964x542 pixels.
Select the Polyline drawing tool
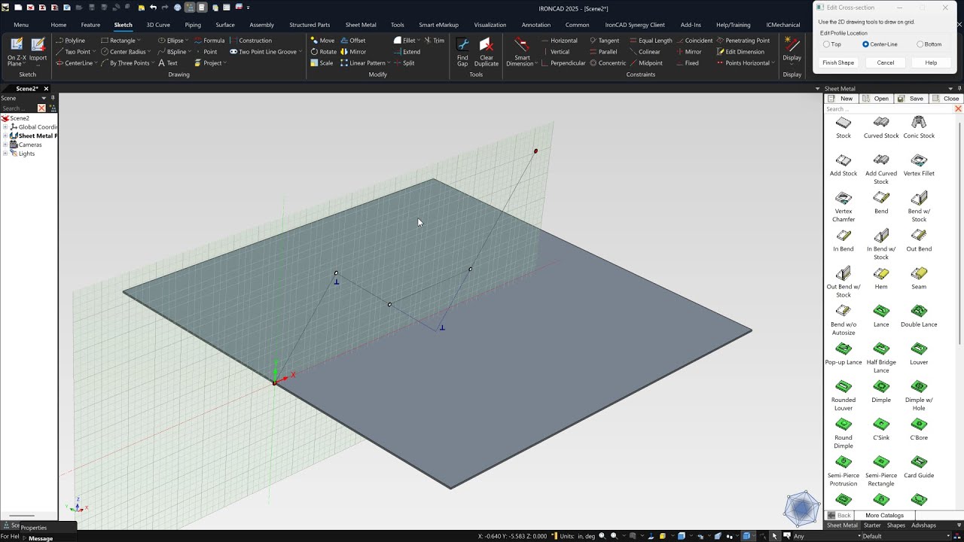[x=71, y=41]
